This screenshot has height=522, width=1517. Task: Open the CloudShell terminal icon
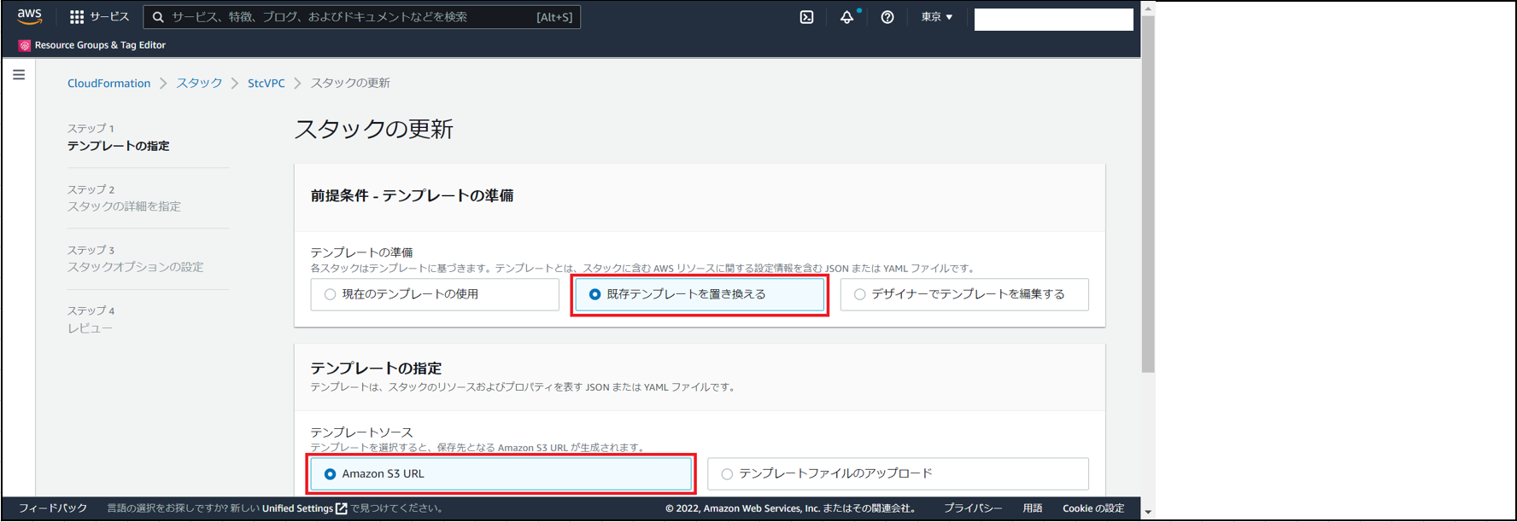point(806,17)
